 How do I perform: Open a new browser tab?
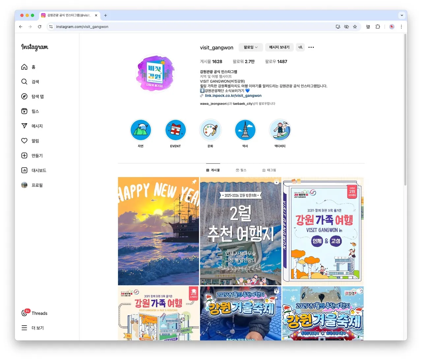105,15
